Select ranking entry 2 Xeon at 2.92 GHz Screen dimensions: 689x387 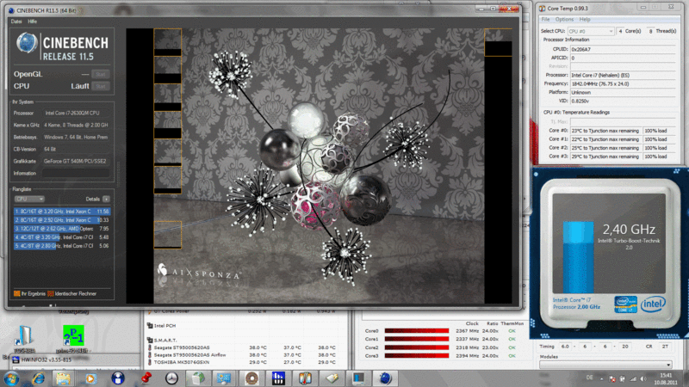pos(62,220)
